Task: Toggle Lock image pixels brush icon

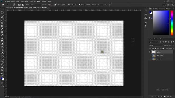Action: click(156, 48)
